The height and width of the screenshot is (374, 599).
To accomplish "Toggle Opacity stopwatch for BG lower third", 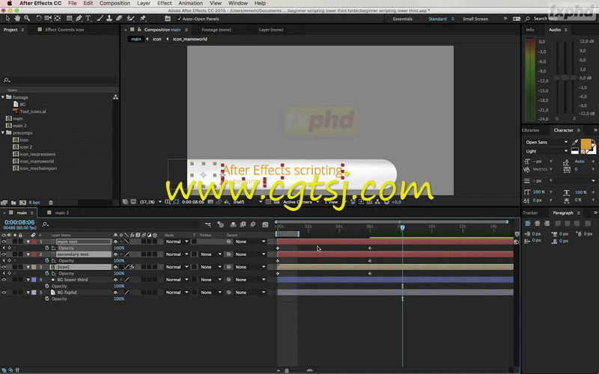I will click(x=47, y=286).
